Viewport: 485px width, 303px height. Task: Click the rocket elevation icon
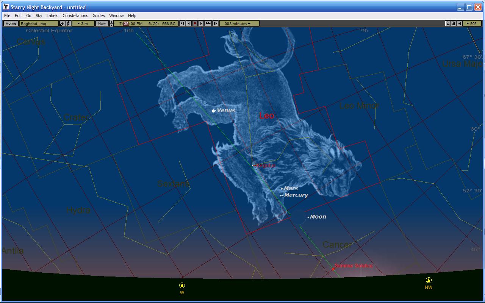pos(68,23)
